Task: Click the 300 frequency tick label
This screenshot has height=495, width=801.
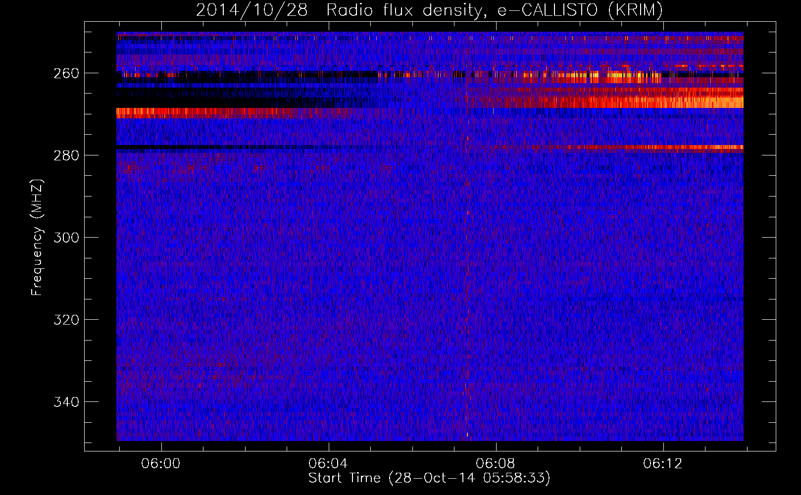Action: 66,238
